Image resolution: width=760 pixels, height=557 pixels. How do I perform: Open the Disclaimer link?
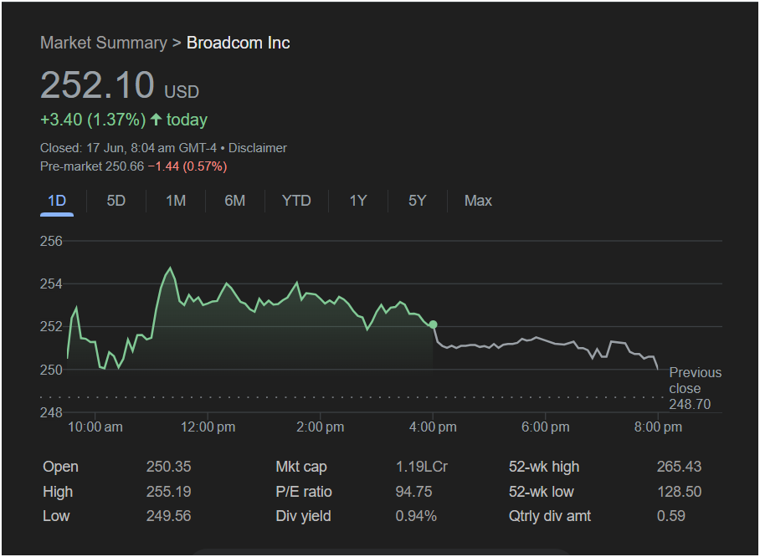(x=257, y=148)
